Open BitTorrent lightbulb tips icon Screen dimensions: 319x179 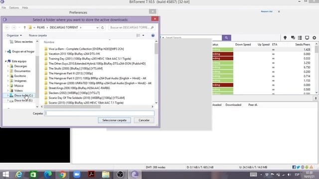[x=285, y=38]
